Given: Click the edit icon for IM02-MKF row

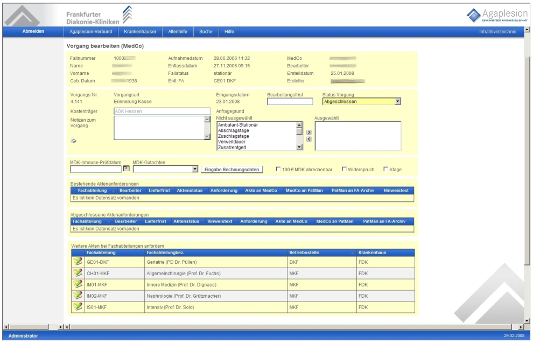Looking at the screenshot, I should pos(78,295).
